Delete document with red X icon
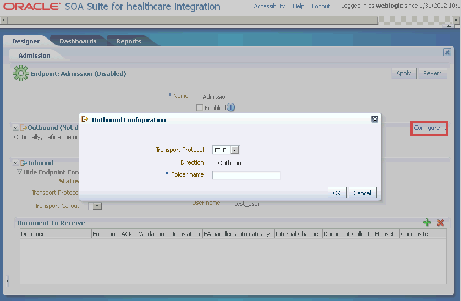Image resolution: width=461 pixels, height=301 pixels. pos(440,222)
